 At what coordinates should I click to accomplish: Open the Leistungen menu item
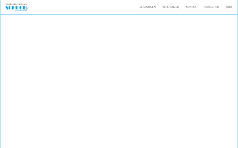(x=148, y=7)
